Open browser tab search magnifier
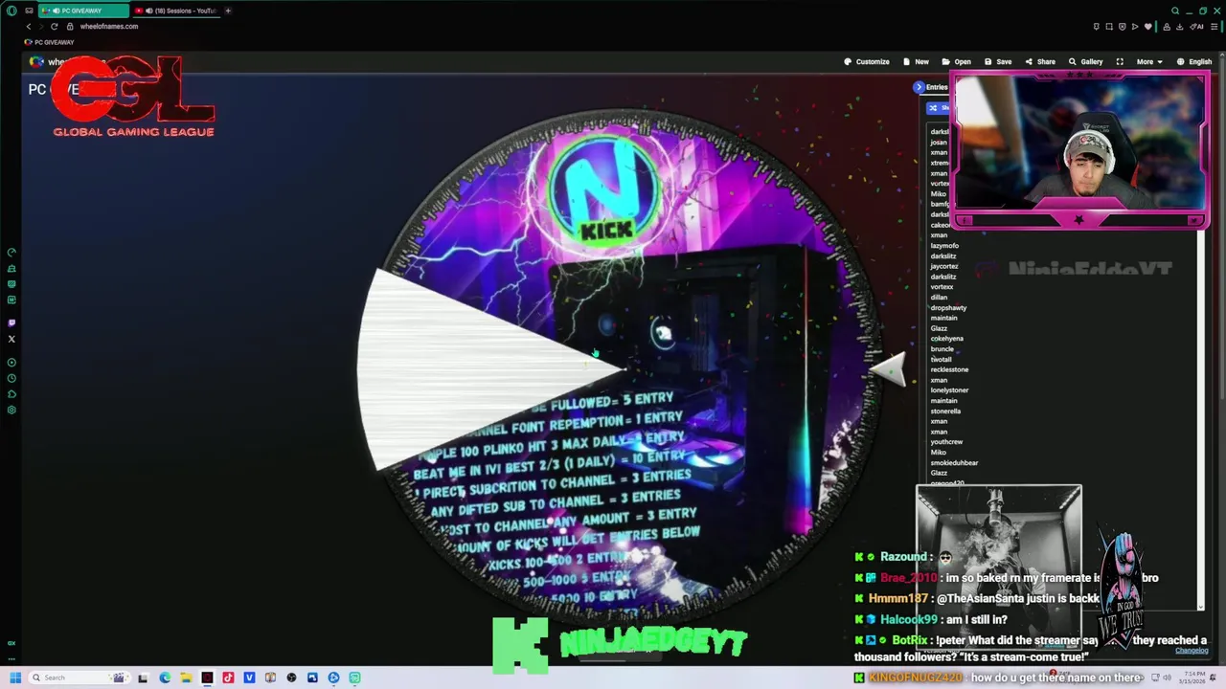Image resolution: width=1226 pixels, height=689 pixels. click(1175, 11)
